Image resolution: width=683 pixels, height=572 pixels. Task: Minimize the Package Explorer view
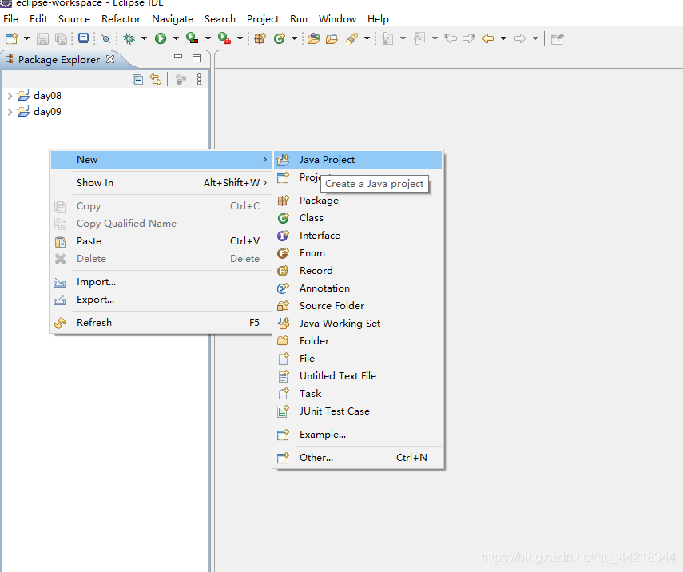(177, 56)
